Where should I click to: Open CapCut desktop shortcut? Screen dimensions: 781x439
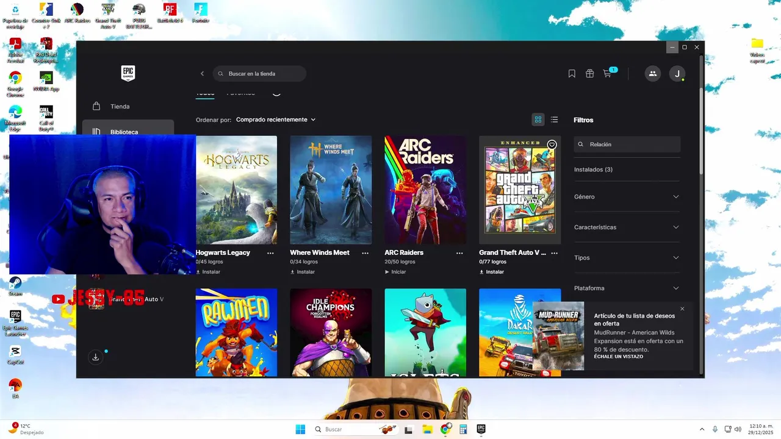(15, 354)
